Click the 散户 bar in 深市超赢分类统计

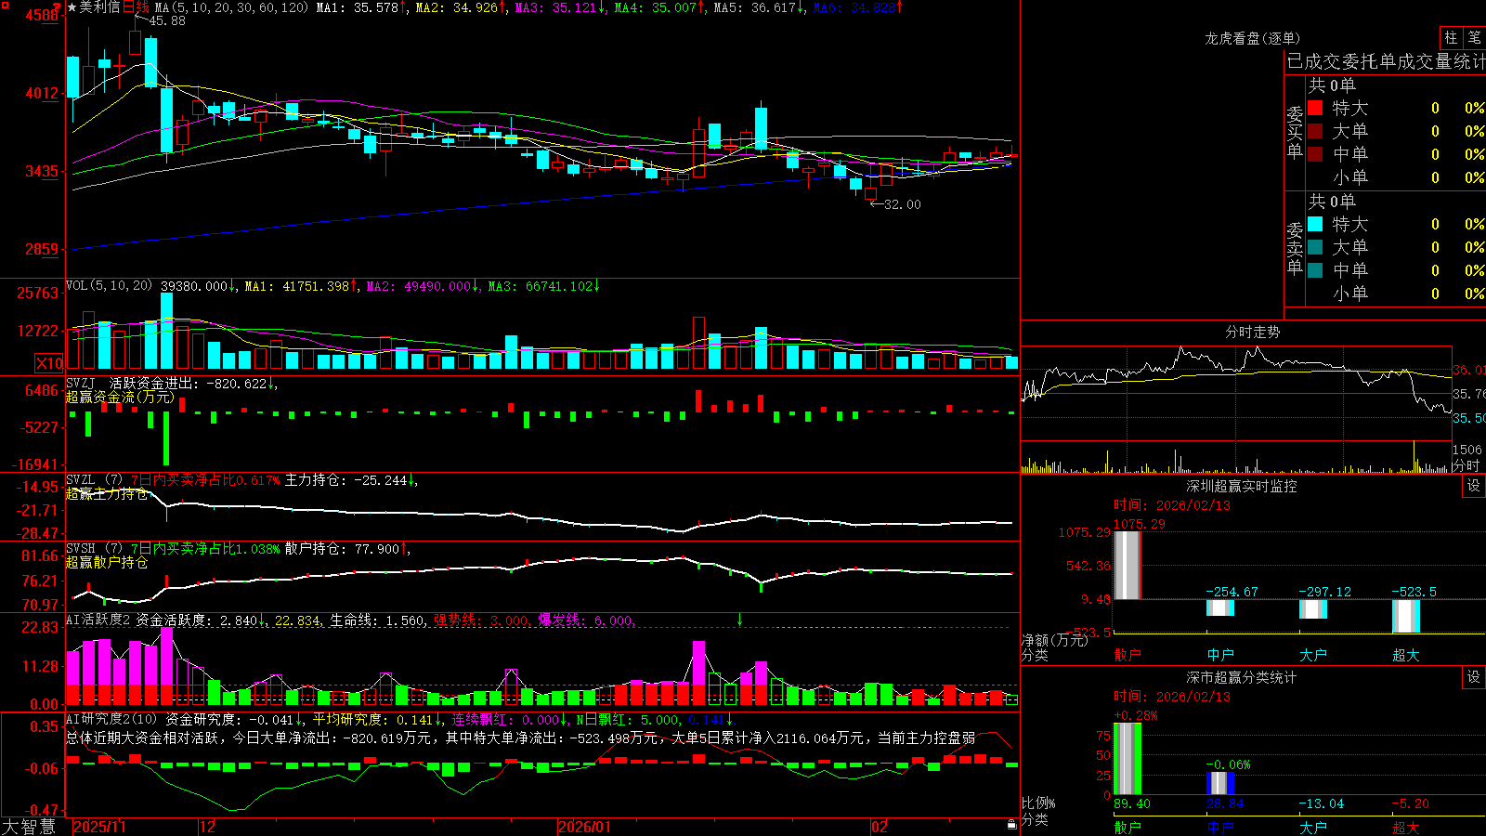point(1127,759)
